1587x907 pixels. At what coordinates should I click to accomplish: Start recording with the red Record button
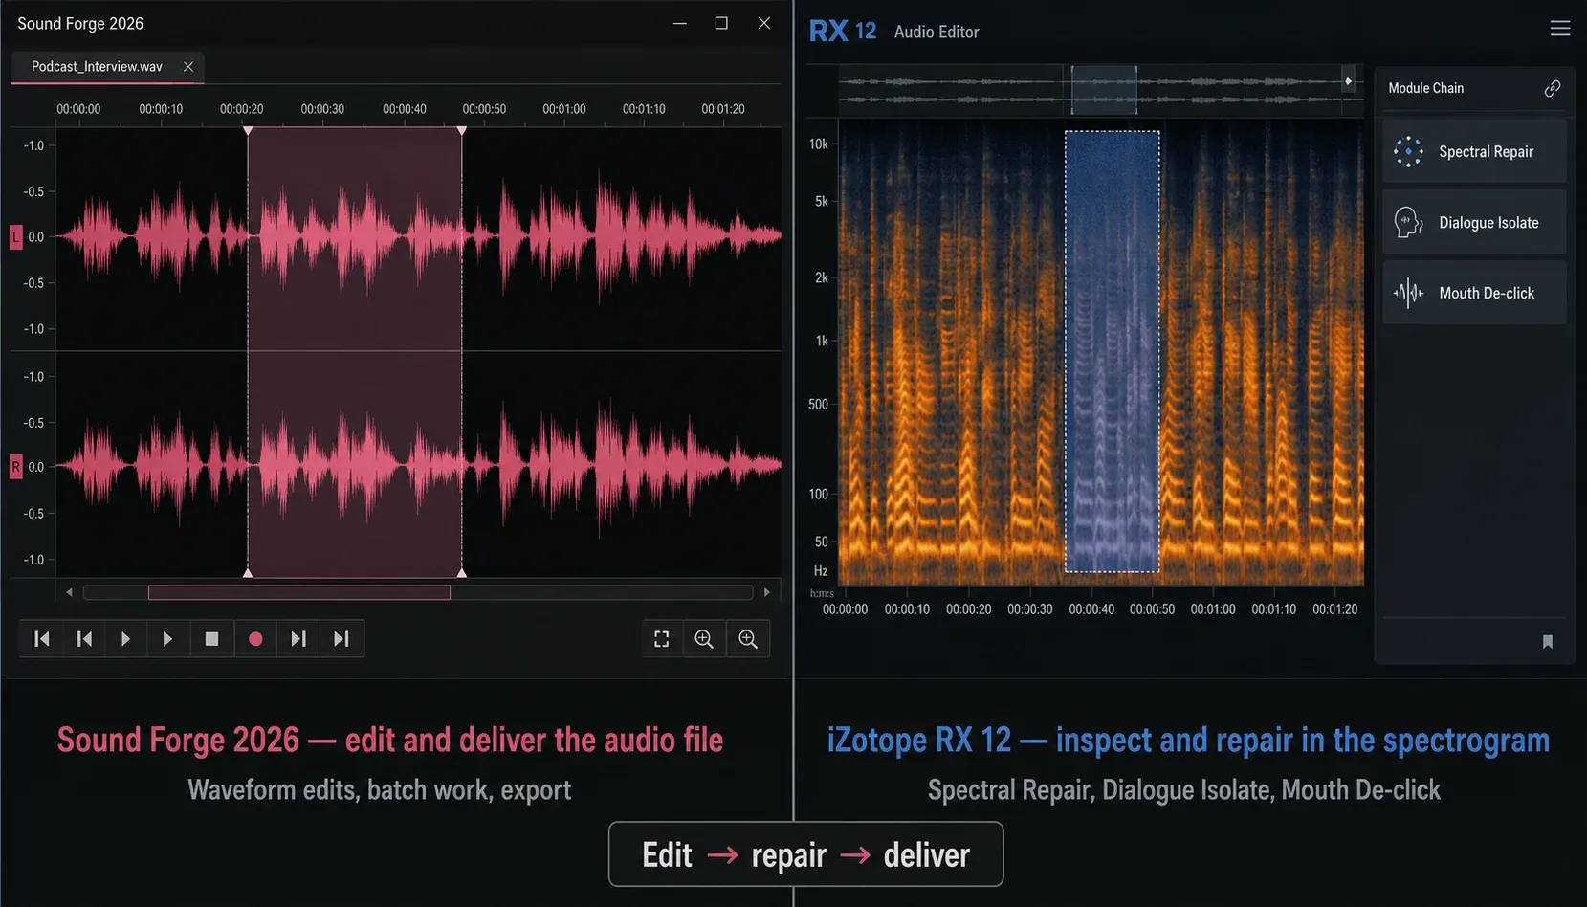(x=255, y=639)
